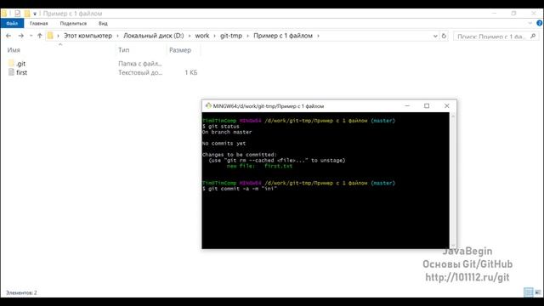Minimize the MINGW64 terminal window
Screen dimensions: 544x306
pyautogui.click(x=407, y=105)
